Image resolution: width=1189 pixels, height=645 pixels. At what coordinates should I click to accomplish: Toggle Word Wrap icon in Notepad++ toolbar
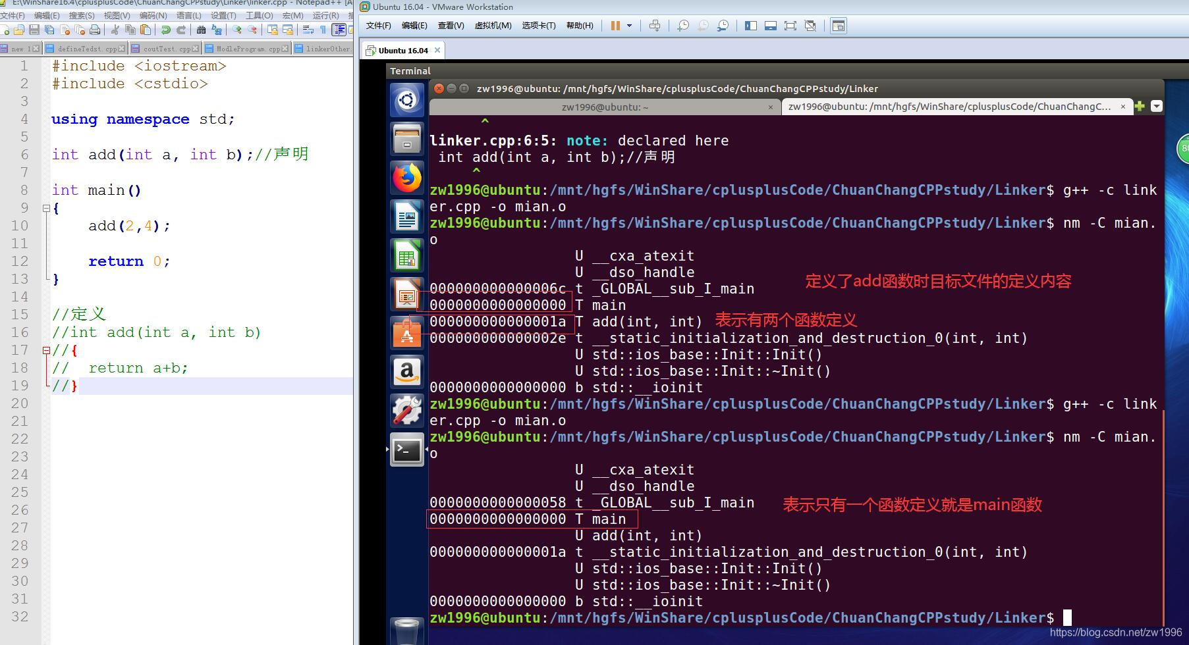tap(308, 30)
